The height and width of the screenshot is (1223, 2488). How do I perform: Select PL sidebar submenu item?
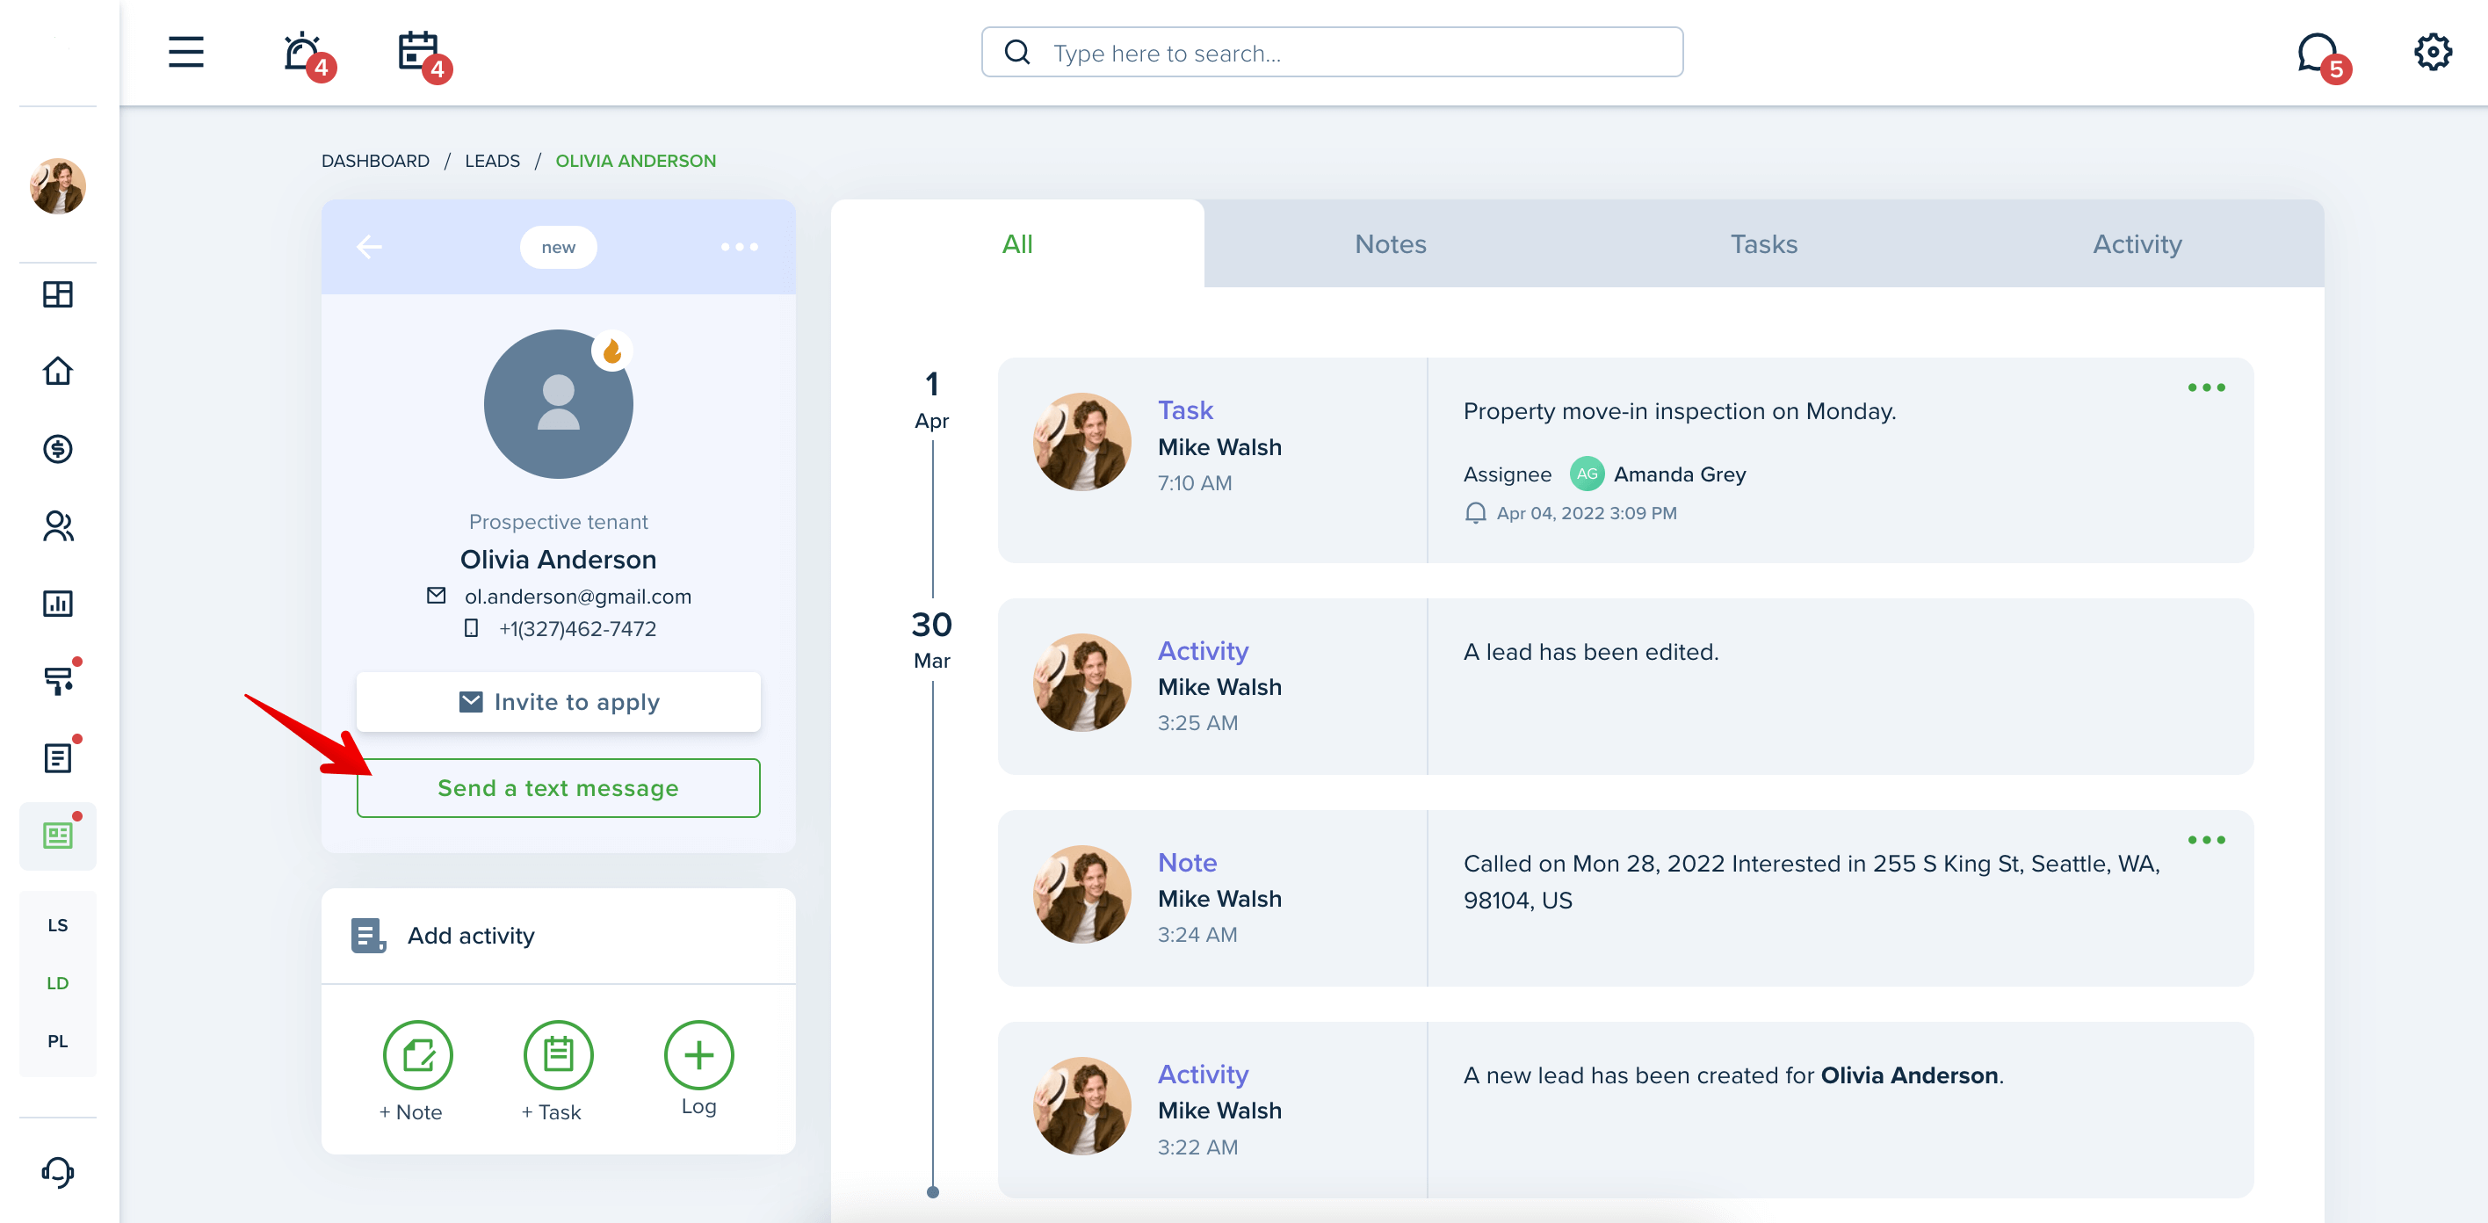click(x=58, y=1040)
